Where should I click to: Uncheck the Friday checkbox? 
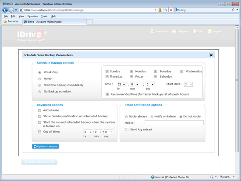click(131, 76)
